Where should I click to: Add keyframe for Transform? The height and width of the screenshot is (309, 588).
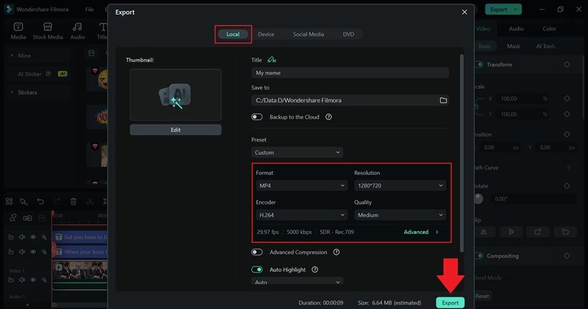coord(567,65)
